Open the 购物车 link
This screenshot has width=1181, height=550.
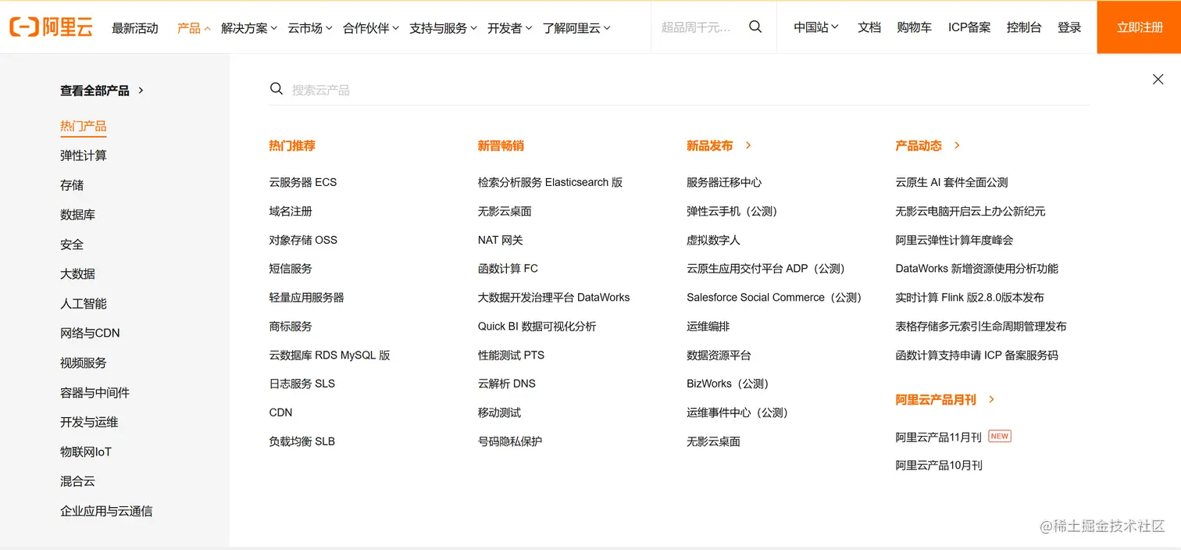click(914, 27)
